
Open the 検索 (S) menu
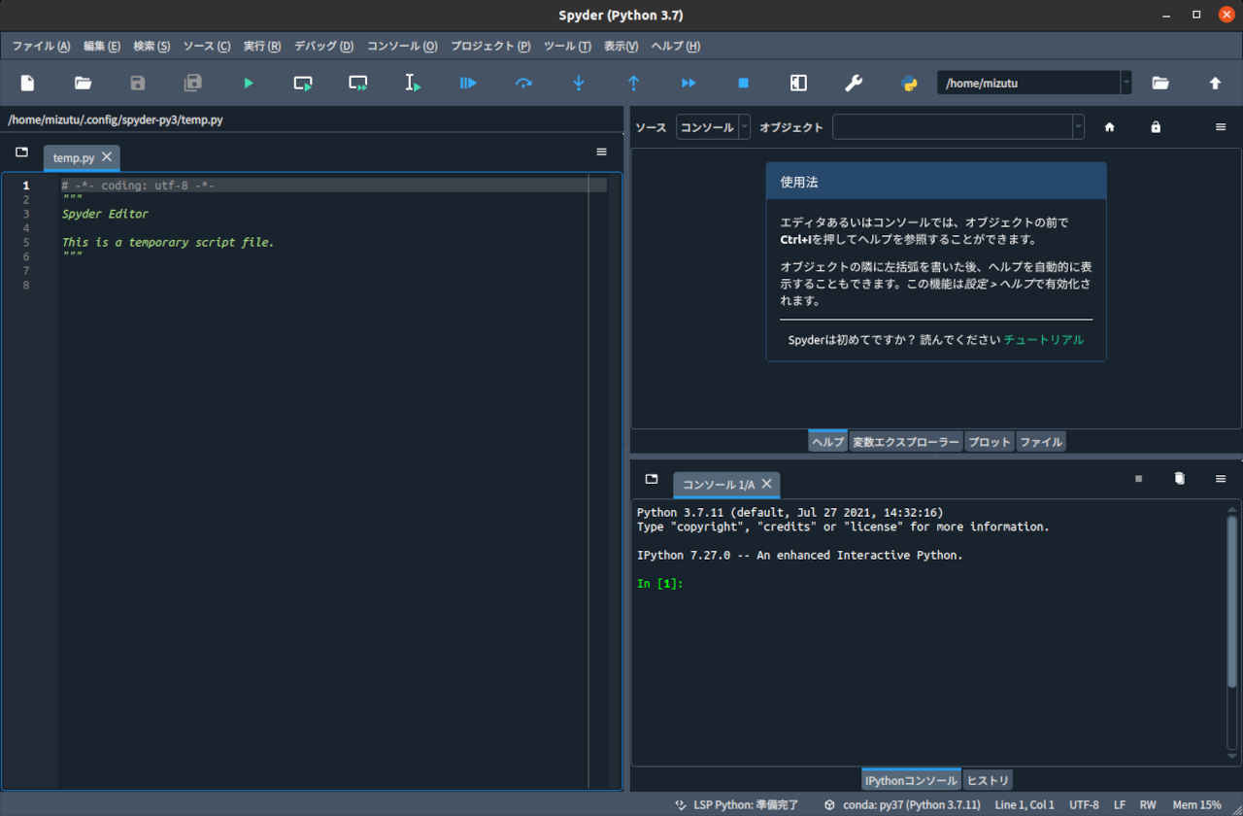(151, 46)
